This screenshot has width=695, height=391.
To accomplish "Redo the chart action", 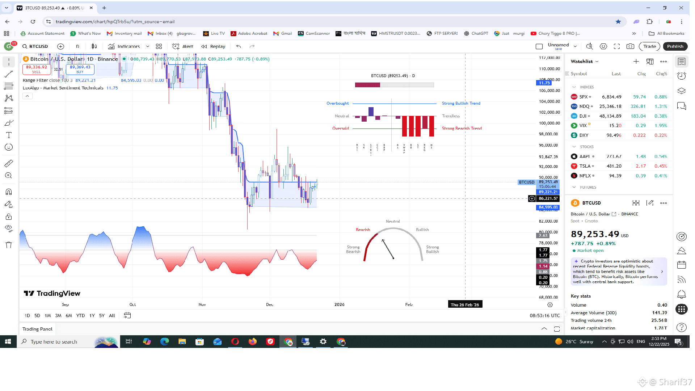I will click(x=252, y=46).
